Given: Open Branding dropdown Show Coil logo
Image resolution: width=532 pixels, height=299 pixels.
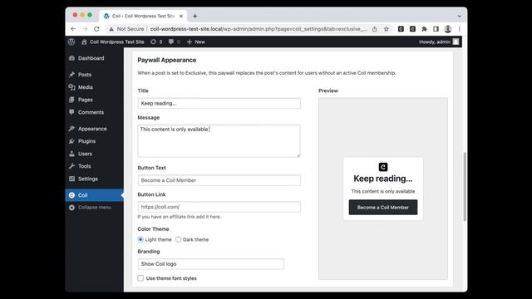Looking at the screenshot, I should [210, 264].
